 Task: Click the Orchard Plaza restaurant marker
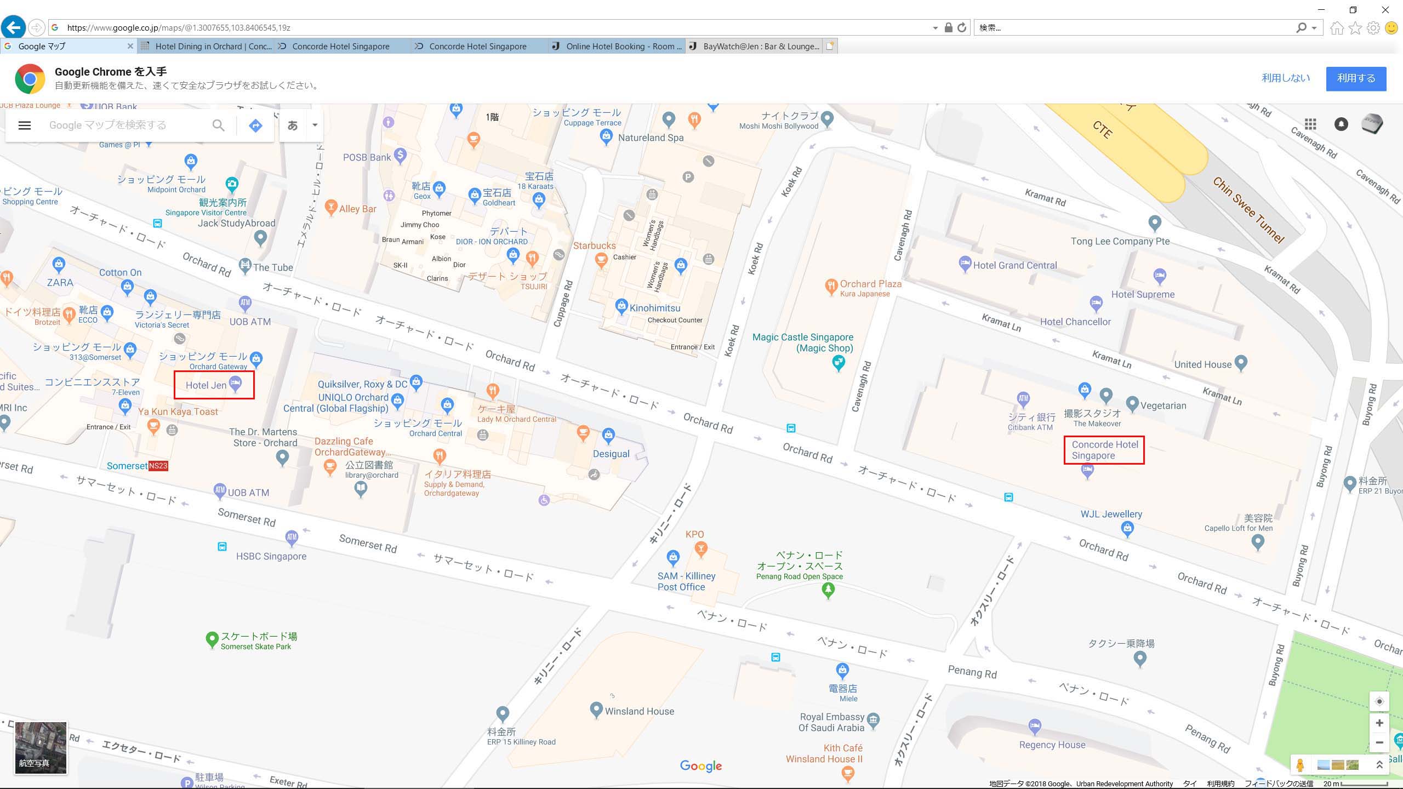831,287
